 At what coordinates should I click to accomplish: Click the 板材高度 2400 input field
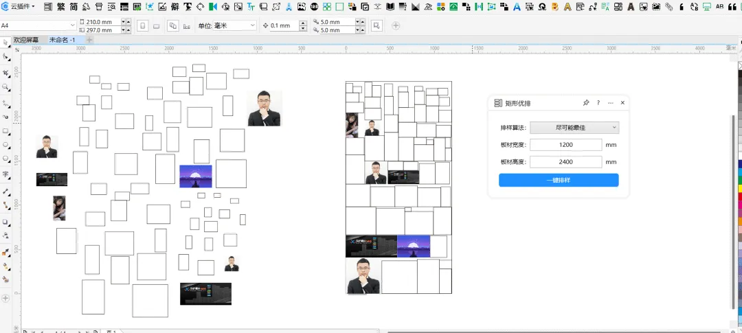[x=565, y=162]
